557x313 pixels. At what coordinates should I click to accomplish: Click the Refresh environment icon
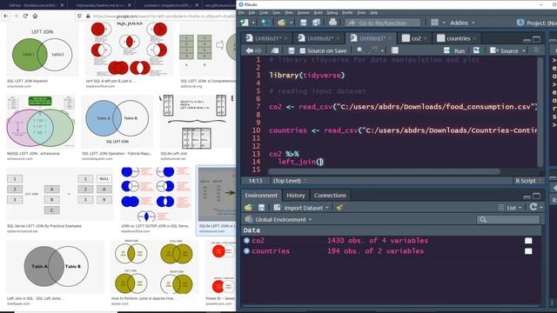534,207
